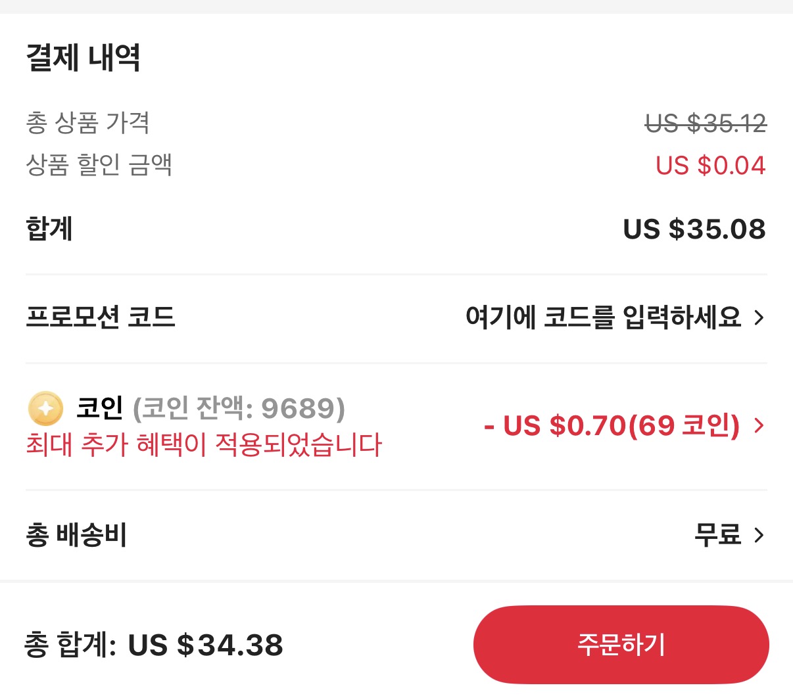
Task: Expand the 프로모션 코드 chevron arrow
Action: click(759, 318)
